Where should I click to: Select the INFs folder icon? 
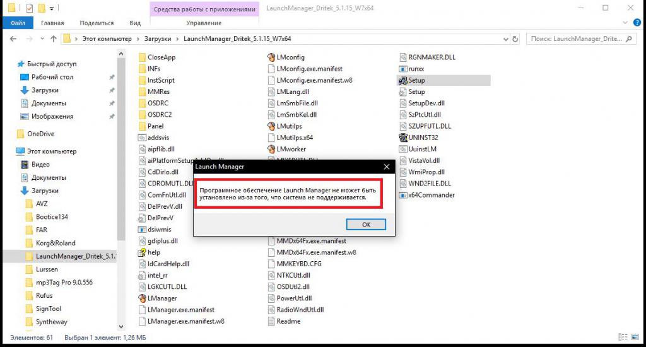tap(142, 69)
